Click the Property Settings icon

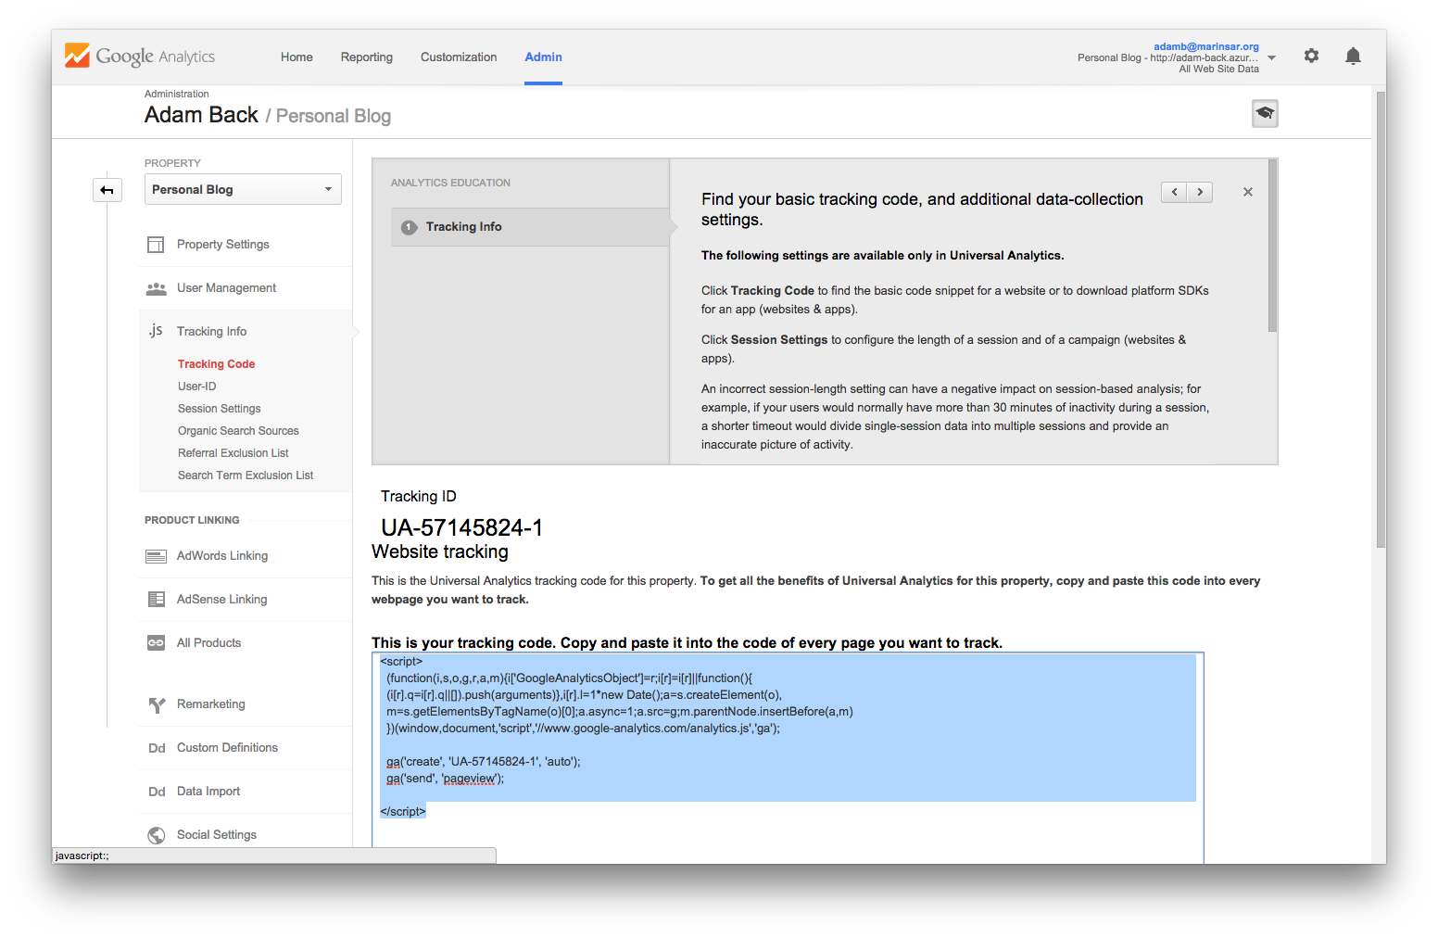click(x=156, y=245)
